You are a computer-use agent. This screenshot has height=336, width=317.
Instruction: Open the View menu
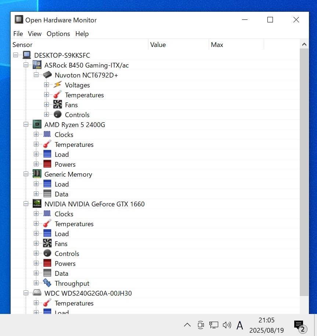(35, 34)
